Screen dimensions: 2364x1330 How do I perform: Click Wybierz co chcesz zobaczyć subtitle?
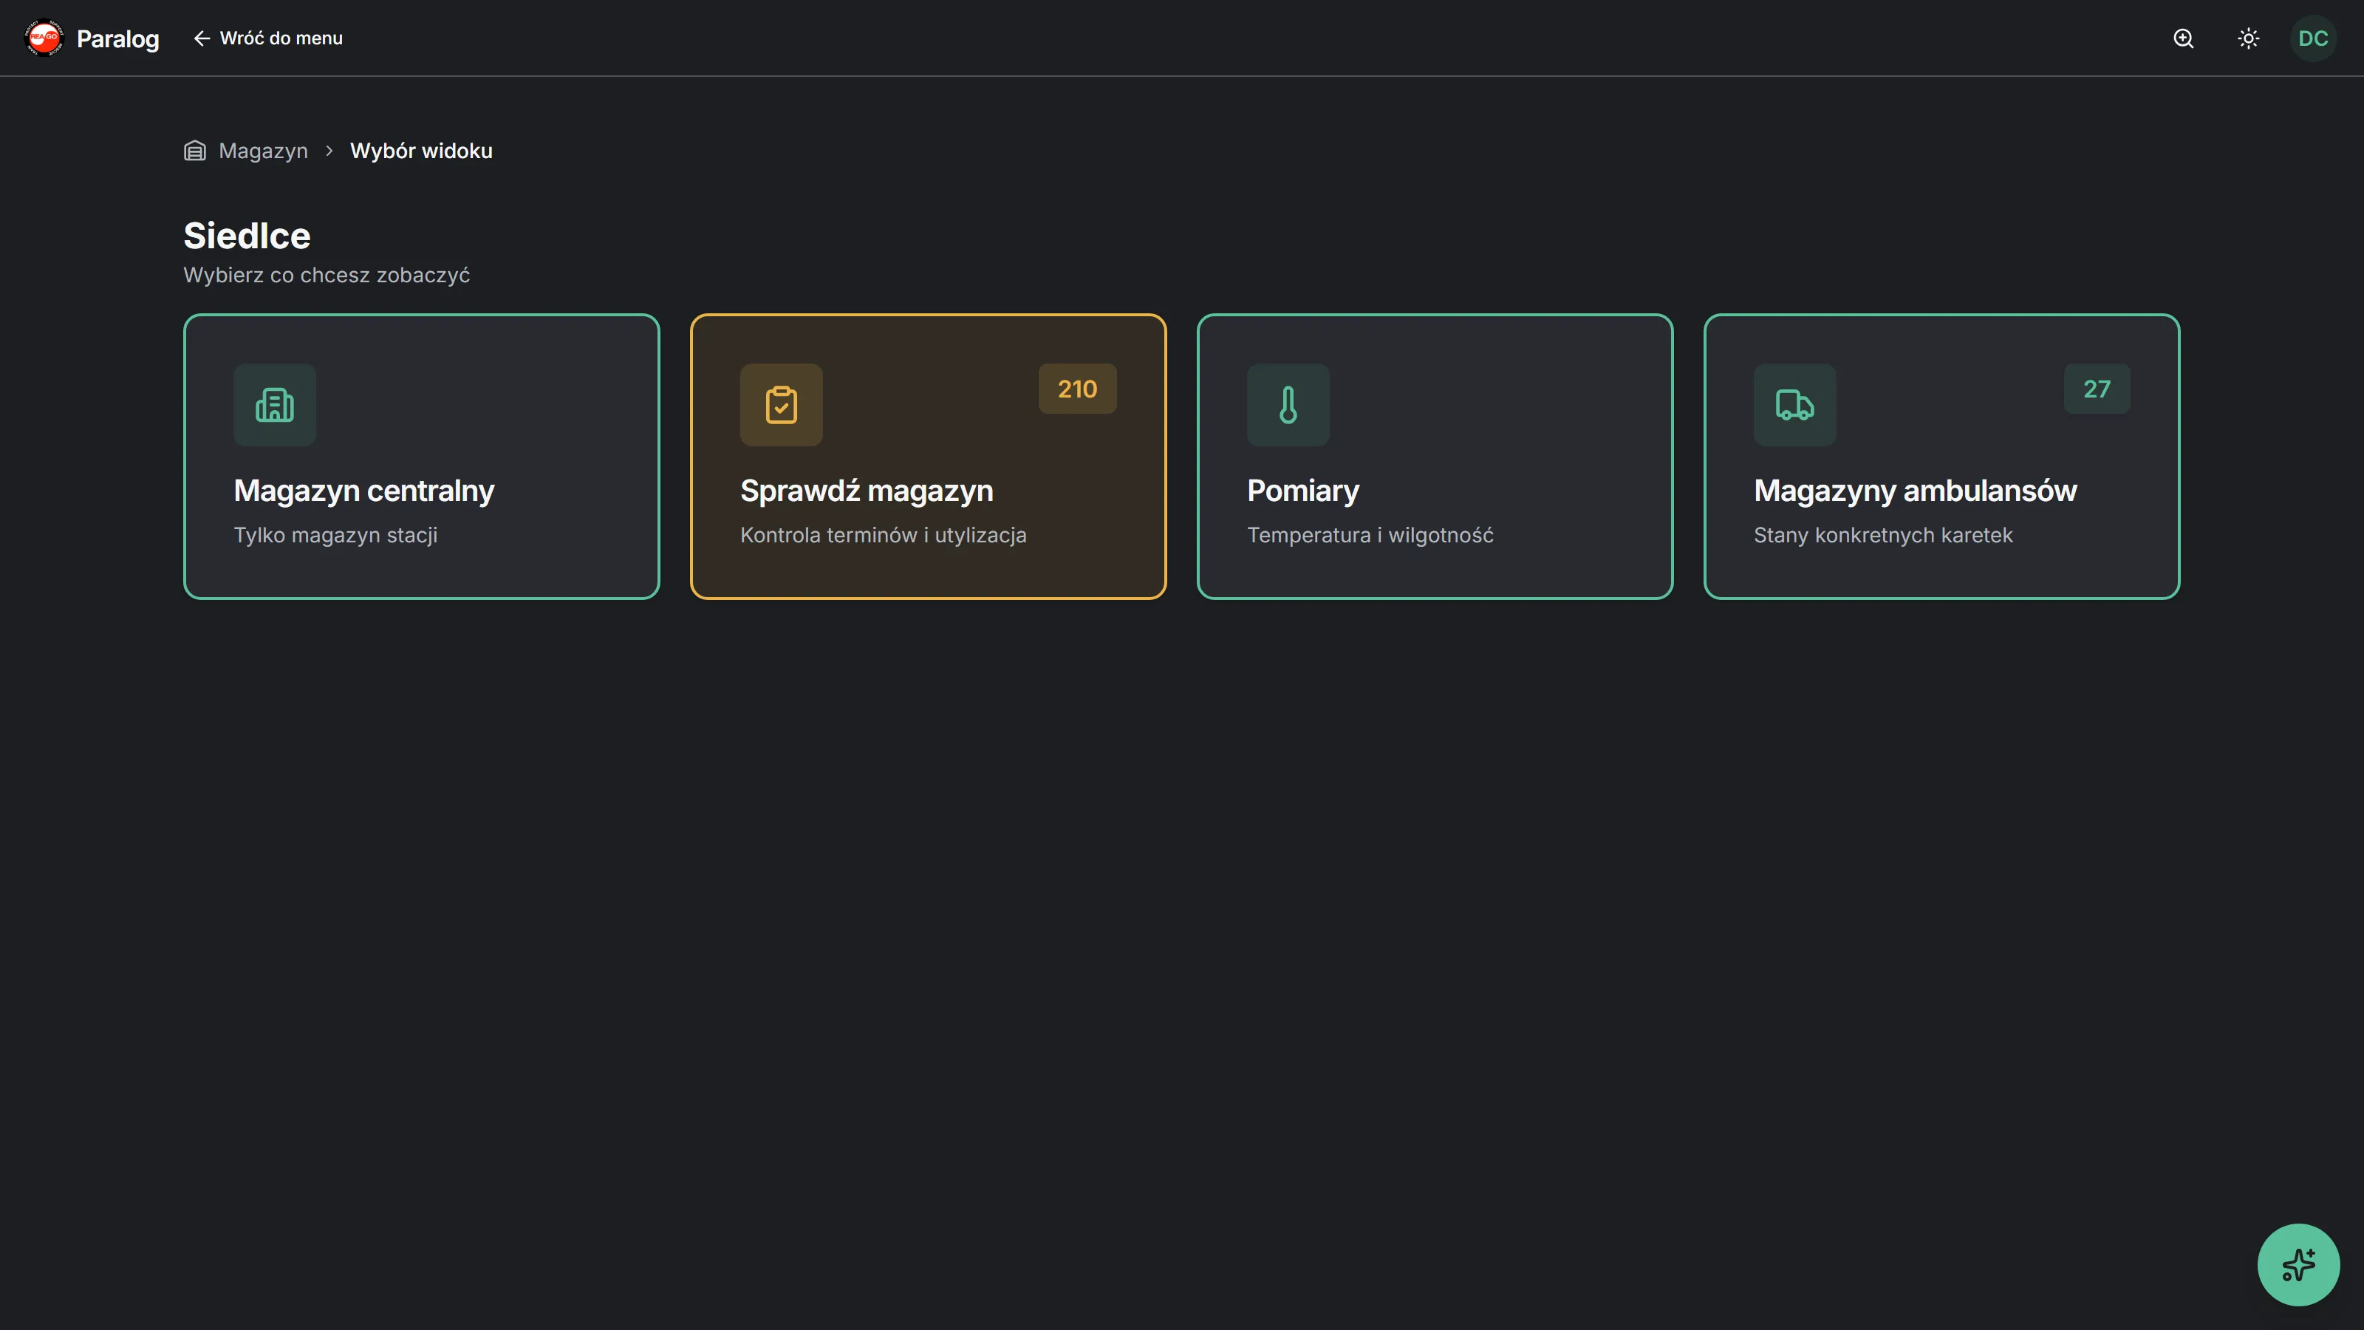tap(327, 276)
